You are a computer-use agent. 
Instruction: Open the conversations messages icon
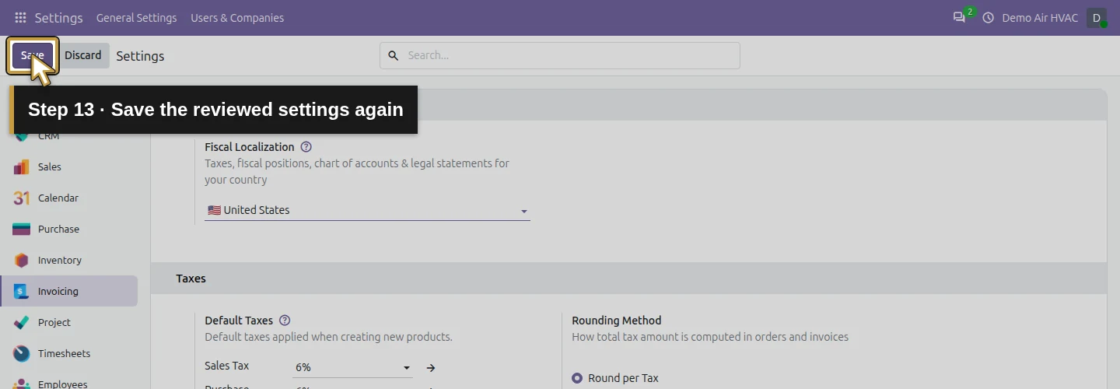[959, 17]
